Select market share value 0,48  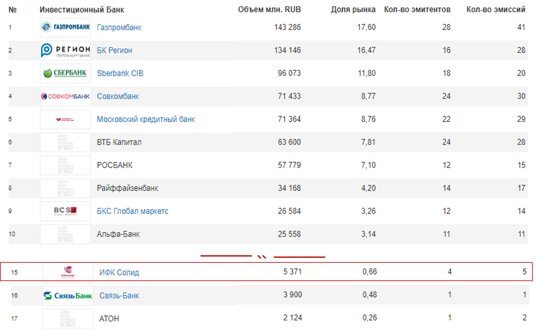coord(370,295)
